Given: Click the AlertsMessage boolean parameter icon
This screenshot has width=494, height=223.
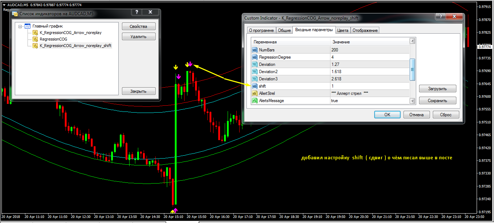Looking at the screenshot, I should (254, 101).
